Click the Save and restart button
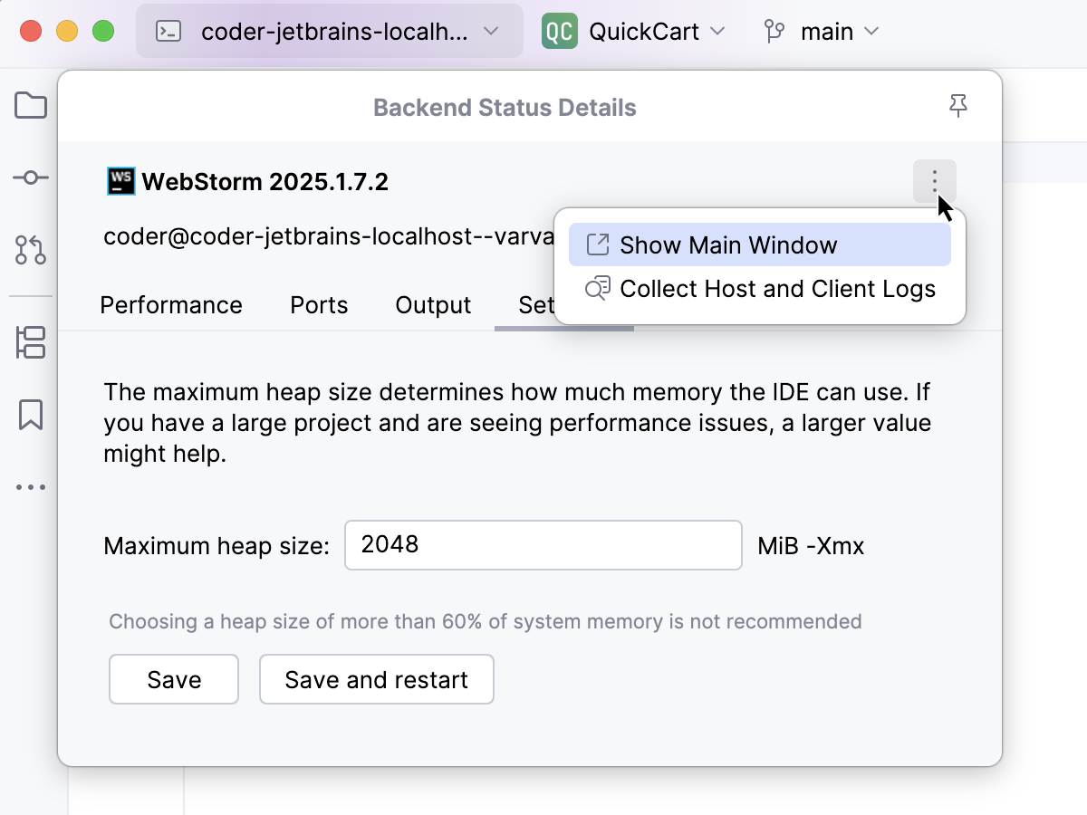The image size is (1087, 815). (377, 679)
